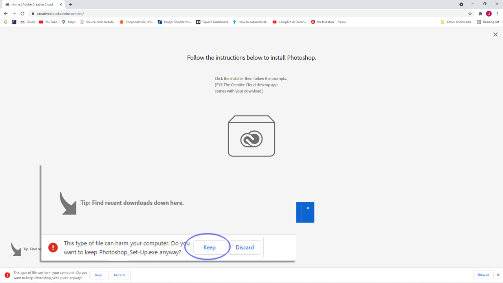The image size is (503, 283).
Task: Select the Home | Adobe Creative Cloud tab
Action: pos(34,4)
